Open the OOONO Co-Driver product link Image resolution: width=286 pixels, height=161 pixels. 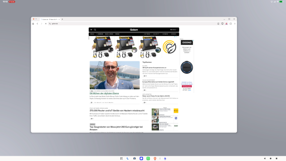[x=187, y=83]
